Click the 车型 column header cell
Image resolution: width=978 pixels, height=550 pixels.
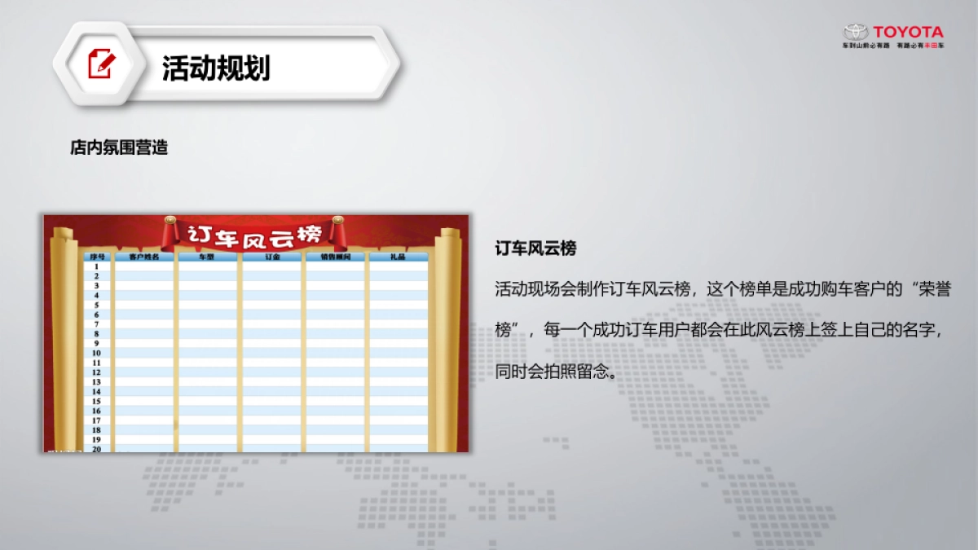pyautogui.click(x=205, y=257)
